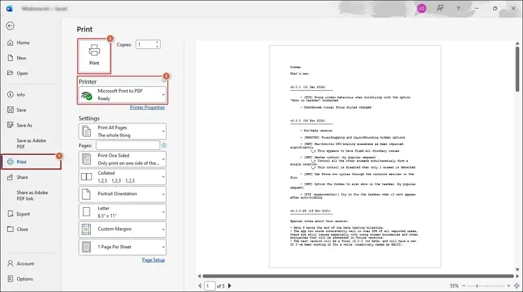Click the 55% zoom level text
This screenshot has width=523, height=292.
coord(454,286)
